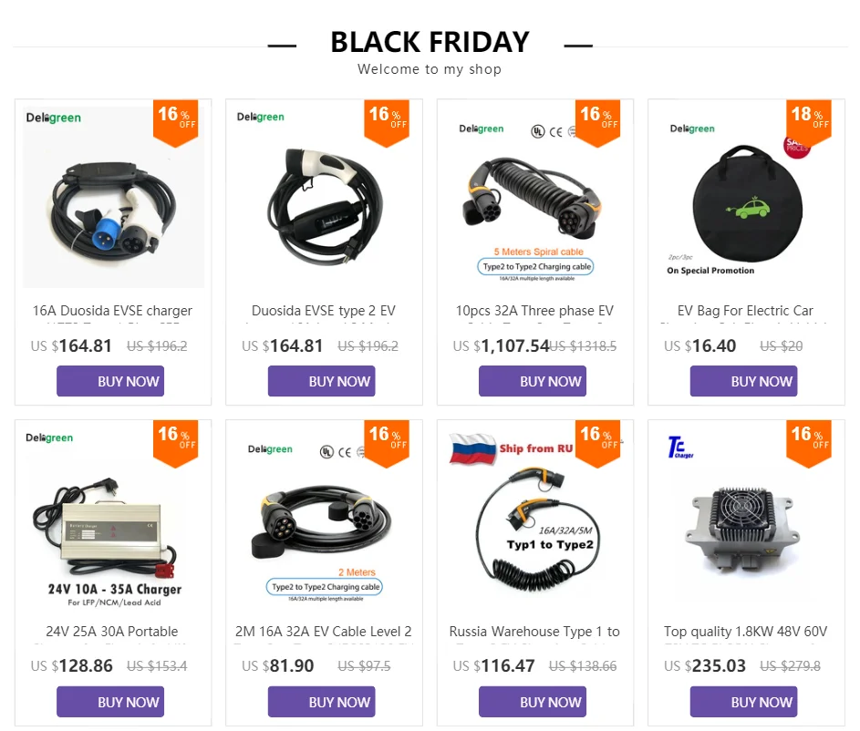
Task: Open the '10pcs 32A Three phase EV' title link
Action: (x=534, y=311)
